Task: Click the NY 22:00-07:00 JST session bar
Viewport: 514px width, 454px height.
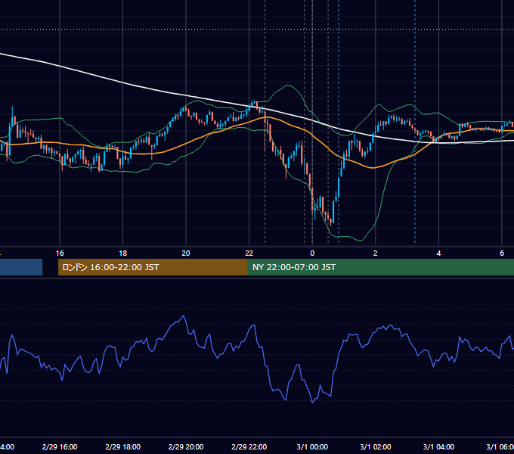Action: point(380,267)
